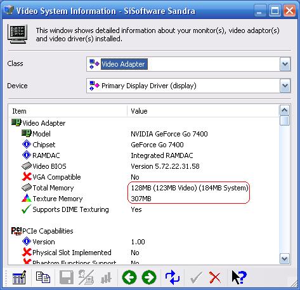Go forward with the green right arrow
The image size is (300, 290).
point(149,277)
